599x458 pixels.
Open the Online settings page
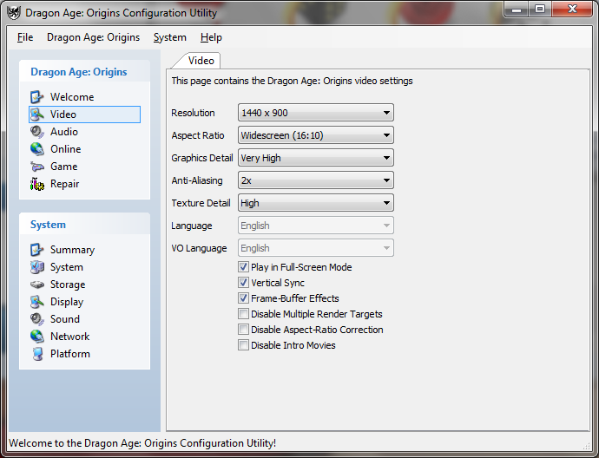coord(65,149)
